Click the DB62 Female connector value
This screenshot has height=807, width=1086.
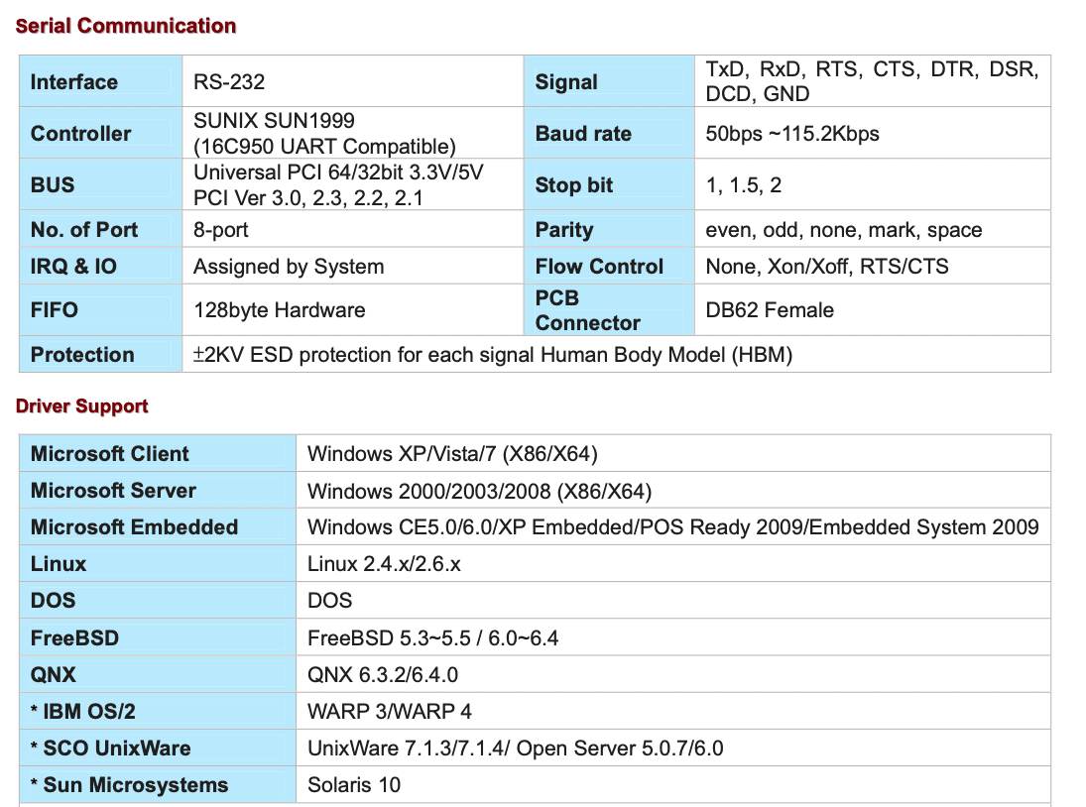tap(769, 310)
